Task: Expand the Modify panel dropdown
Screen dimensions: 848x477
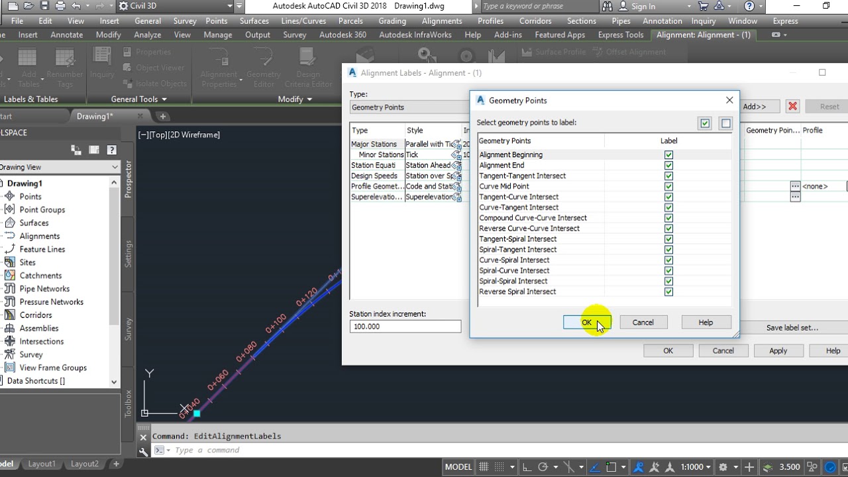Action: [x=295, y=99]
